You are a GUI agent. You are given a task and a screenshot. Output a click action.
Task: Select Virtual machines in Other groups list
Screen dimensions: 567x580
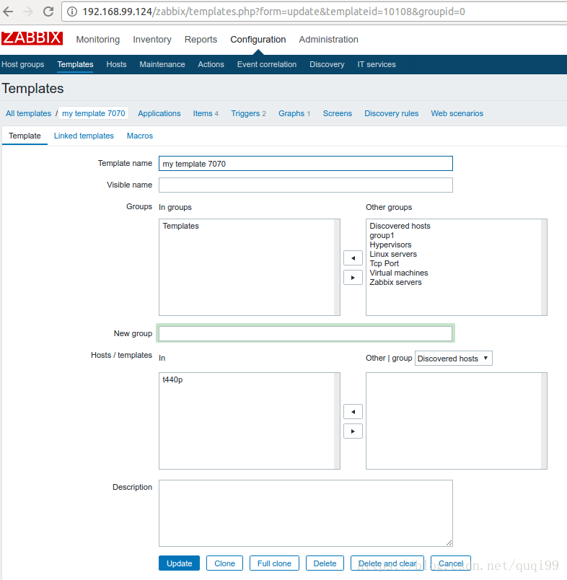[x=399, y=273]
